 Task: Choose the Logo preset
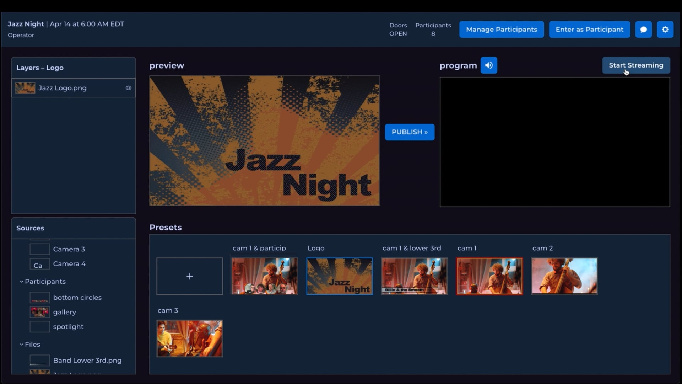[x=339, y=276]
